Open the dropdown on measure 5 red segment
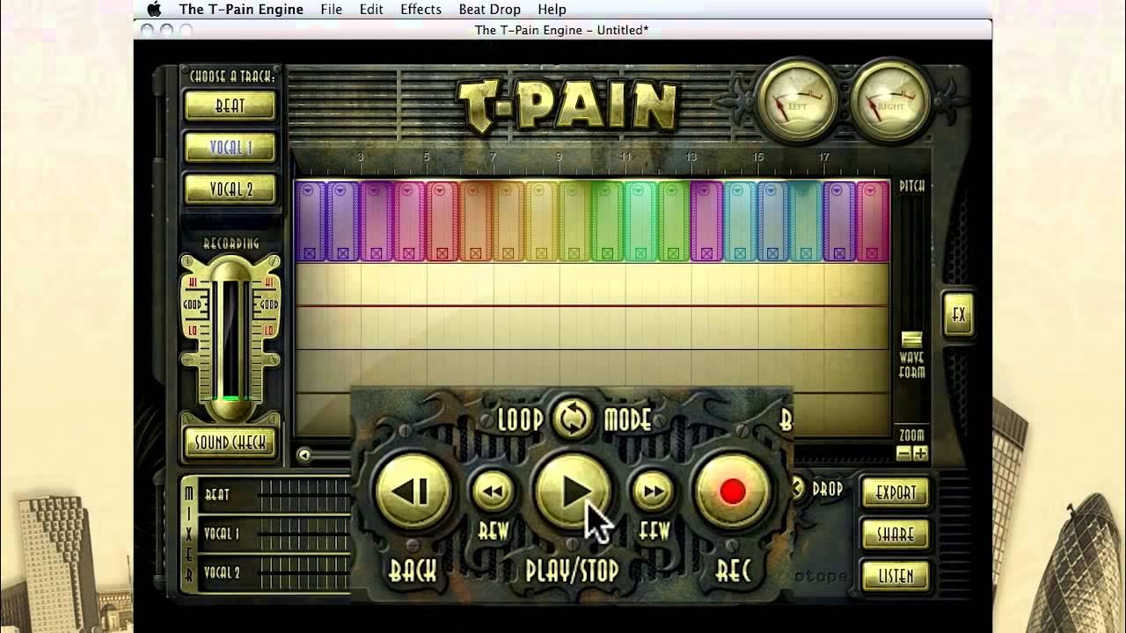Viewport: 1126px width, 633px height. tap(439, 190)
